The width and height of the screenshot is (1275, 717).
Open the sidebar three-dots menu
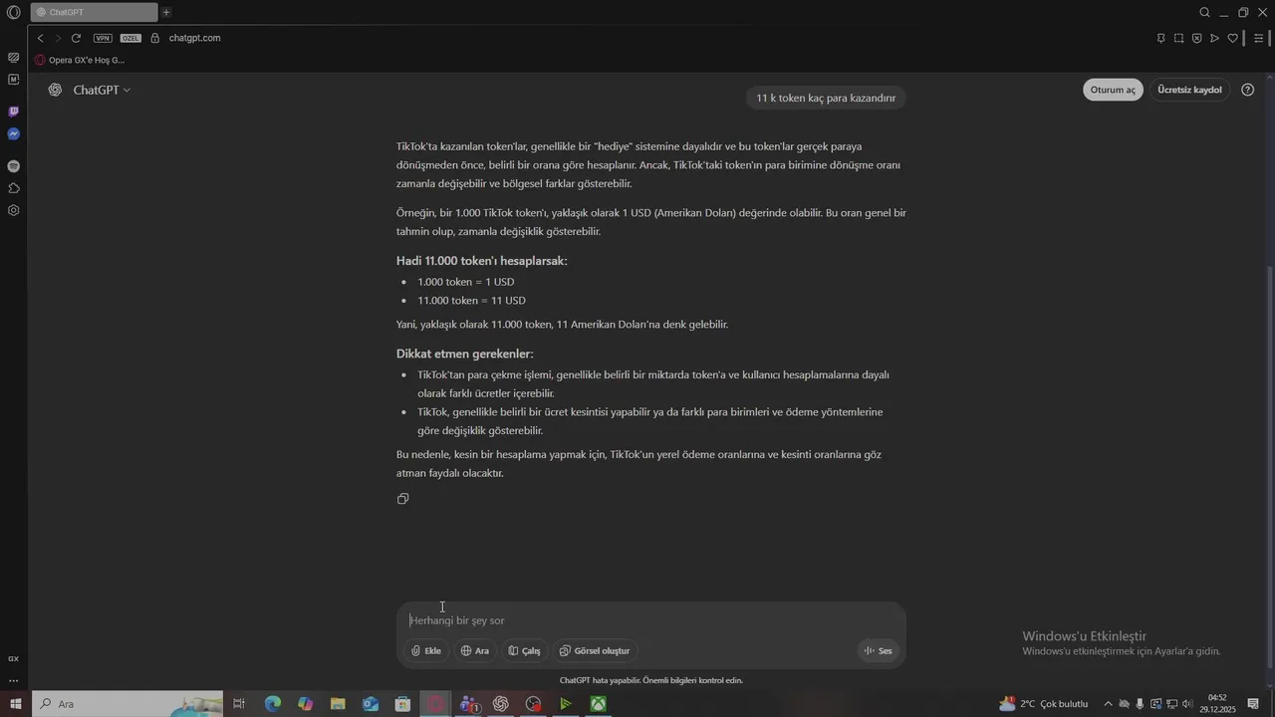[x=13, y=681]
